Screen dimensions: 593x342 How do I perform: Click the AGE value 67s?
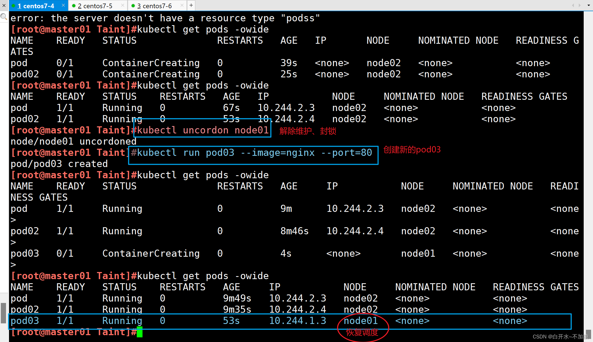click(x=231, y=108)
